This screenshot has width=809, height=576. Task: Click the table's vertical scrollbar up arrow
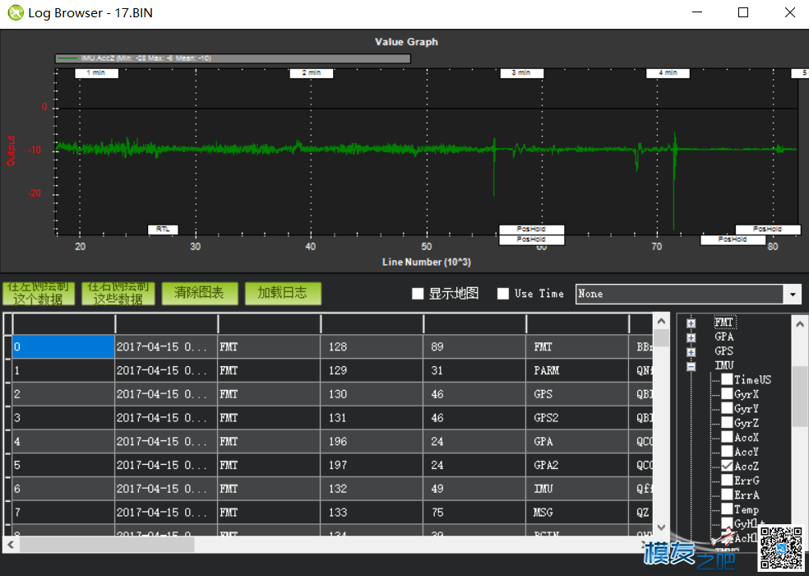click(662, 321)
